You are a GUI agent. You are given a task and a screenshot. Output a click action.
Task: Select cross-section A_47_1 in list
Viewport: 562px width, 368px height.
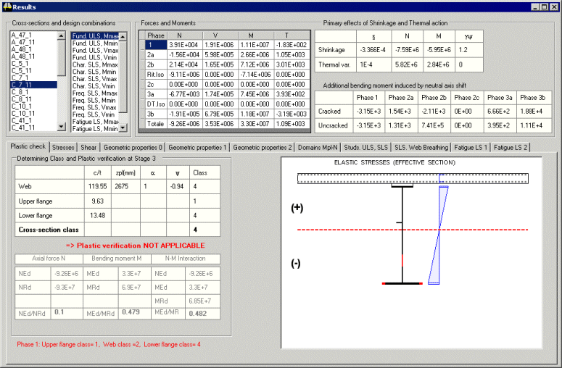(22, 35)
